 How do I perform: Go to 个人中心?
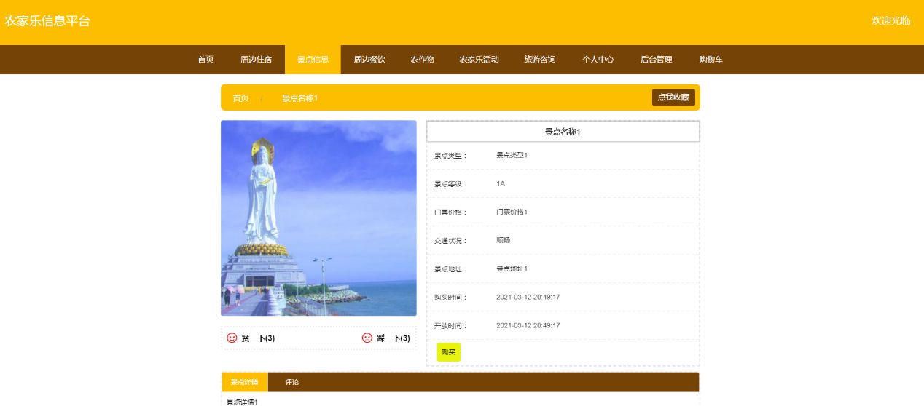point(598,60)
